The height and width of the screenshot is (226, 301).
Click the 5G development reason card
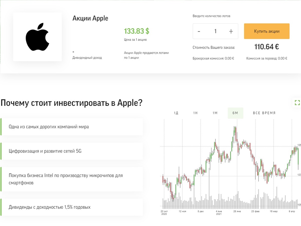(71, 151)
